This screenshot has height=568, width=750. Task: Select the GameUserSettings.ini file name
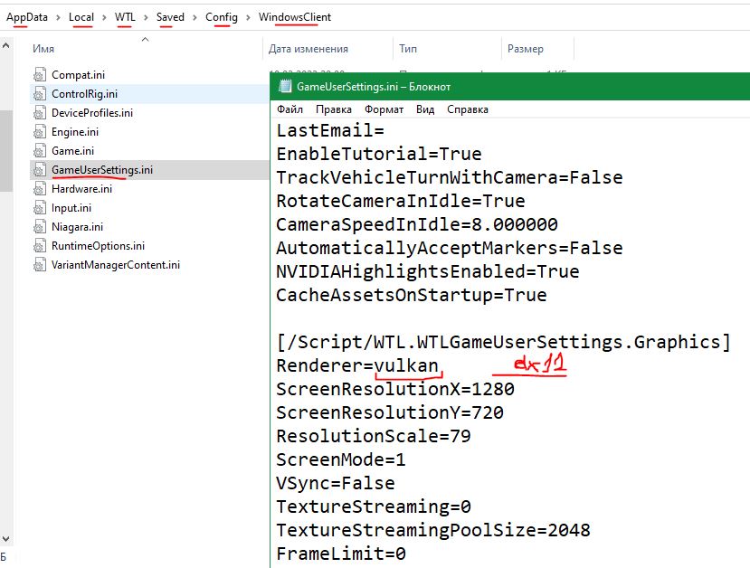point(102,170)
